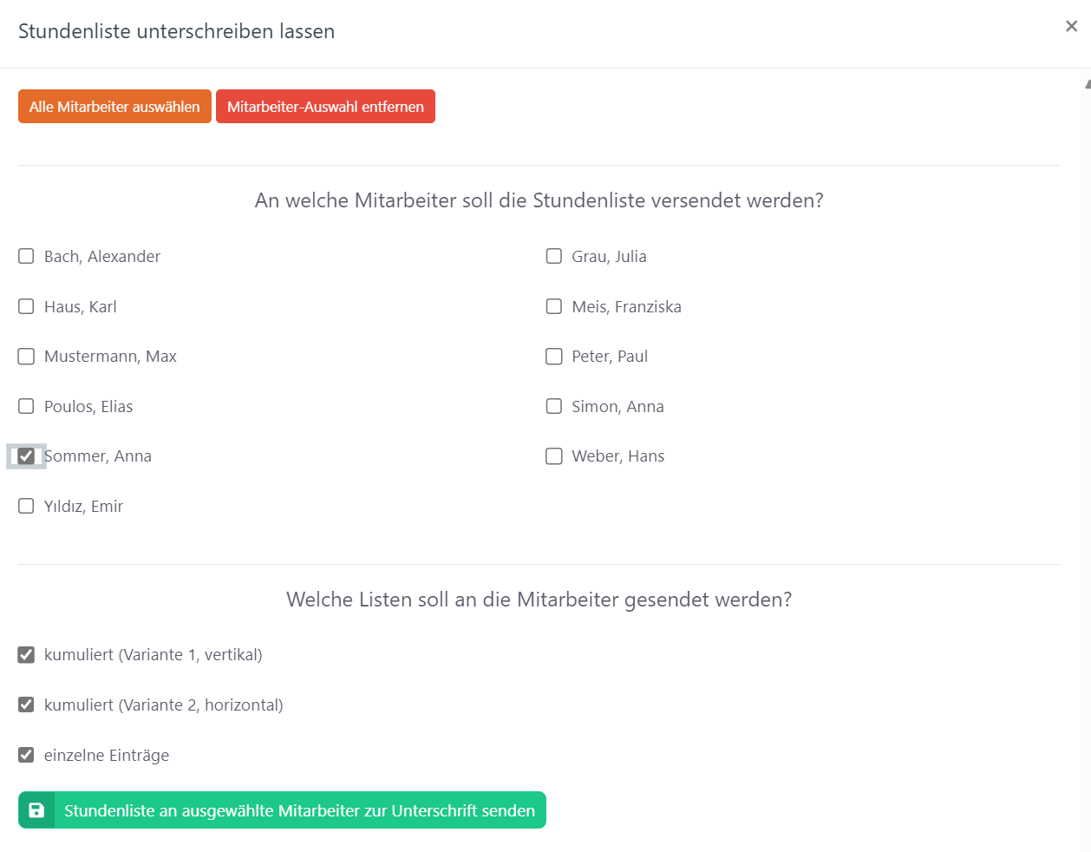Viewport: 1091px width, 852px height.
Task: Close the Stundenliste dialog with X
Action: pos(1071,26)
